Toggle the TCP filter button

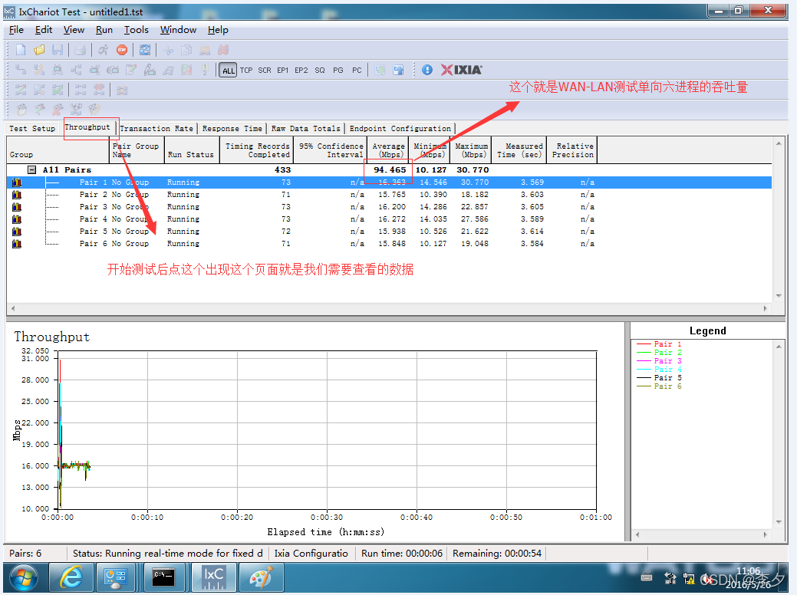(246, 70)
